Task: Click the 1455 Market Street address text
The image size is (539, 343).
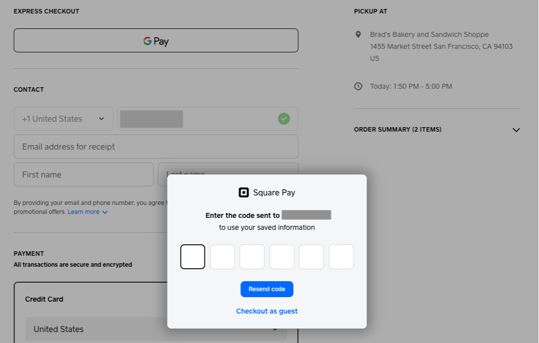Action: click(x=441, y=46)
